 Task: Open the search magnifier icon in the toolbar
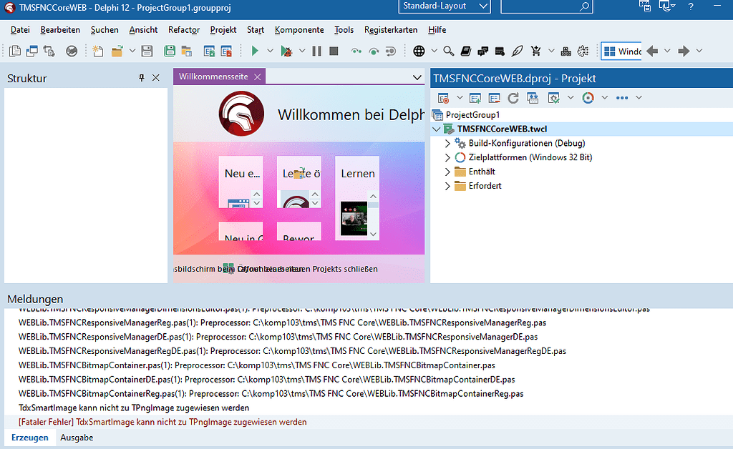coord(447,51)
